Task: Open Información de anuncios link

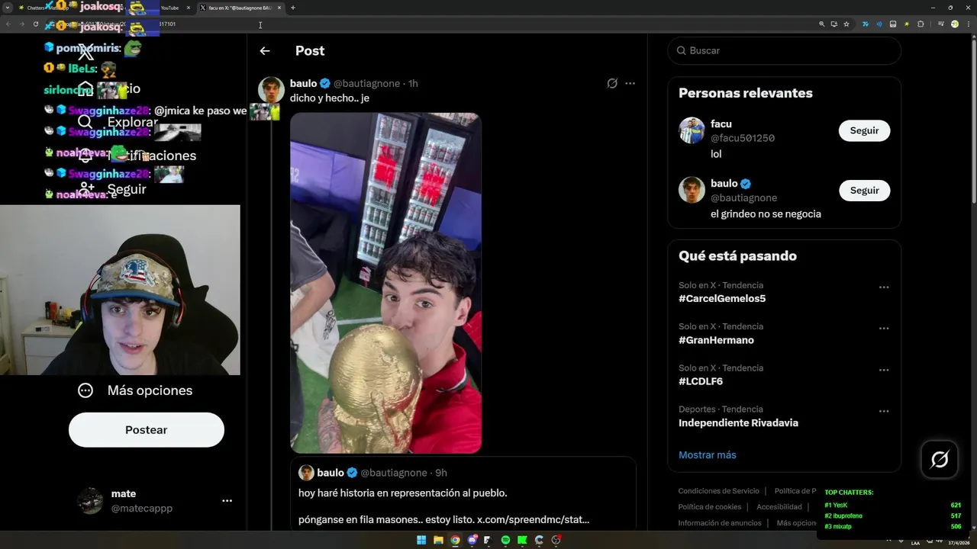Action: coord(720,523)
